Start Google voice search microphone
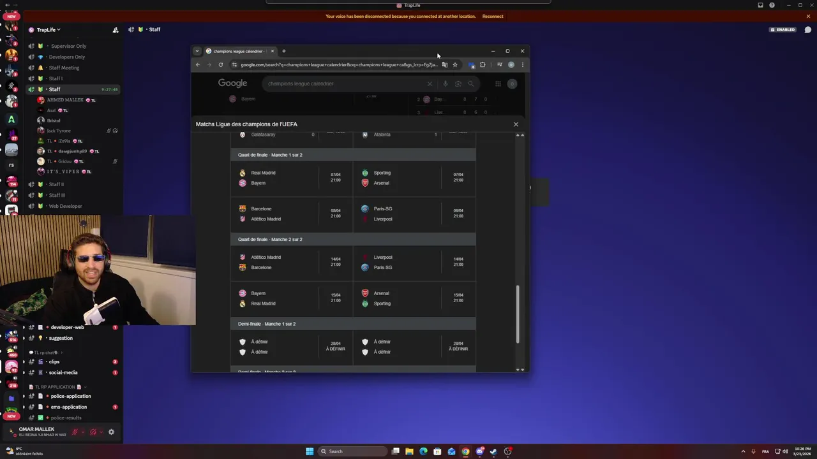The height and width of the screenshot is (459, 817). [446, 84]
